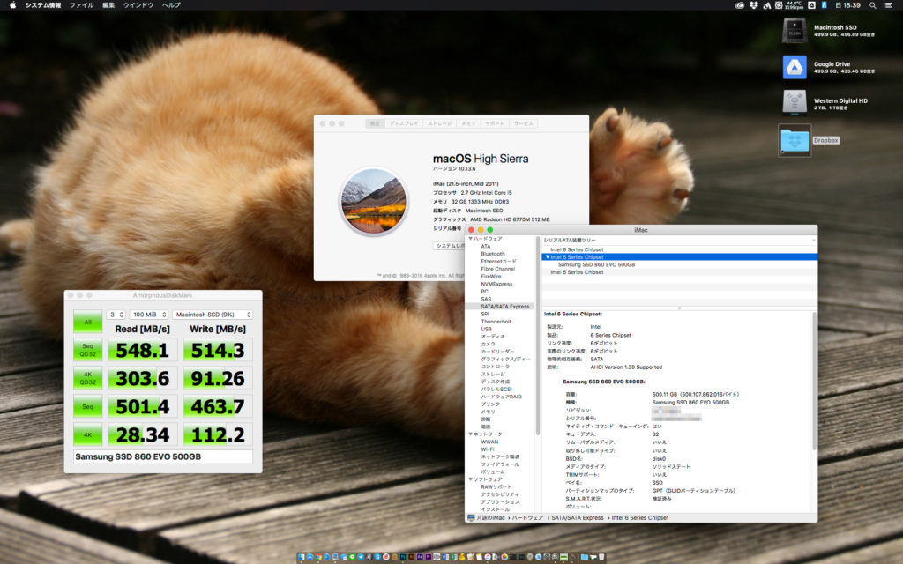This screenshot has width=903, height=564.
Task: Open the App Store from the Dock
Action: pos(310,557)
